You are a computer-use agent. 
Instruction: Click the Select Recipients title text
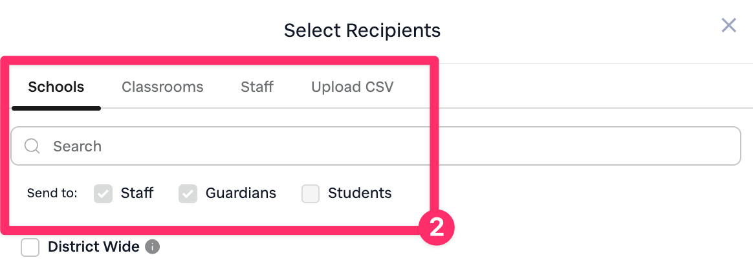point(362,30)
